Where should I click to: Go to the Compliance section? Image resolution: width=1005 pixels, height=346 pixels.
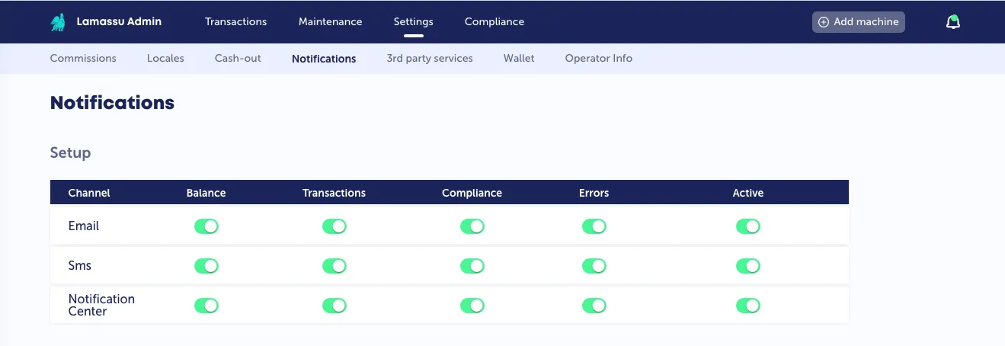tap(494, 21)
